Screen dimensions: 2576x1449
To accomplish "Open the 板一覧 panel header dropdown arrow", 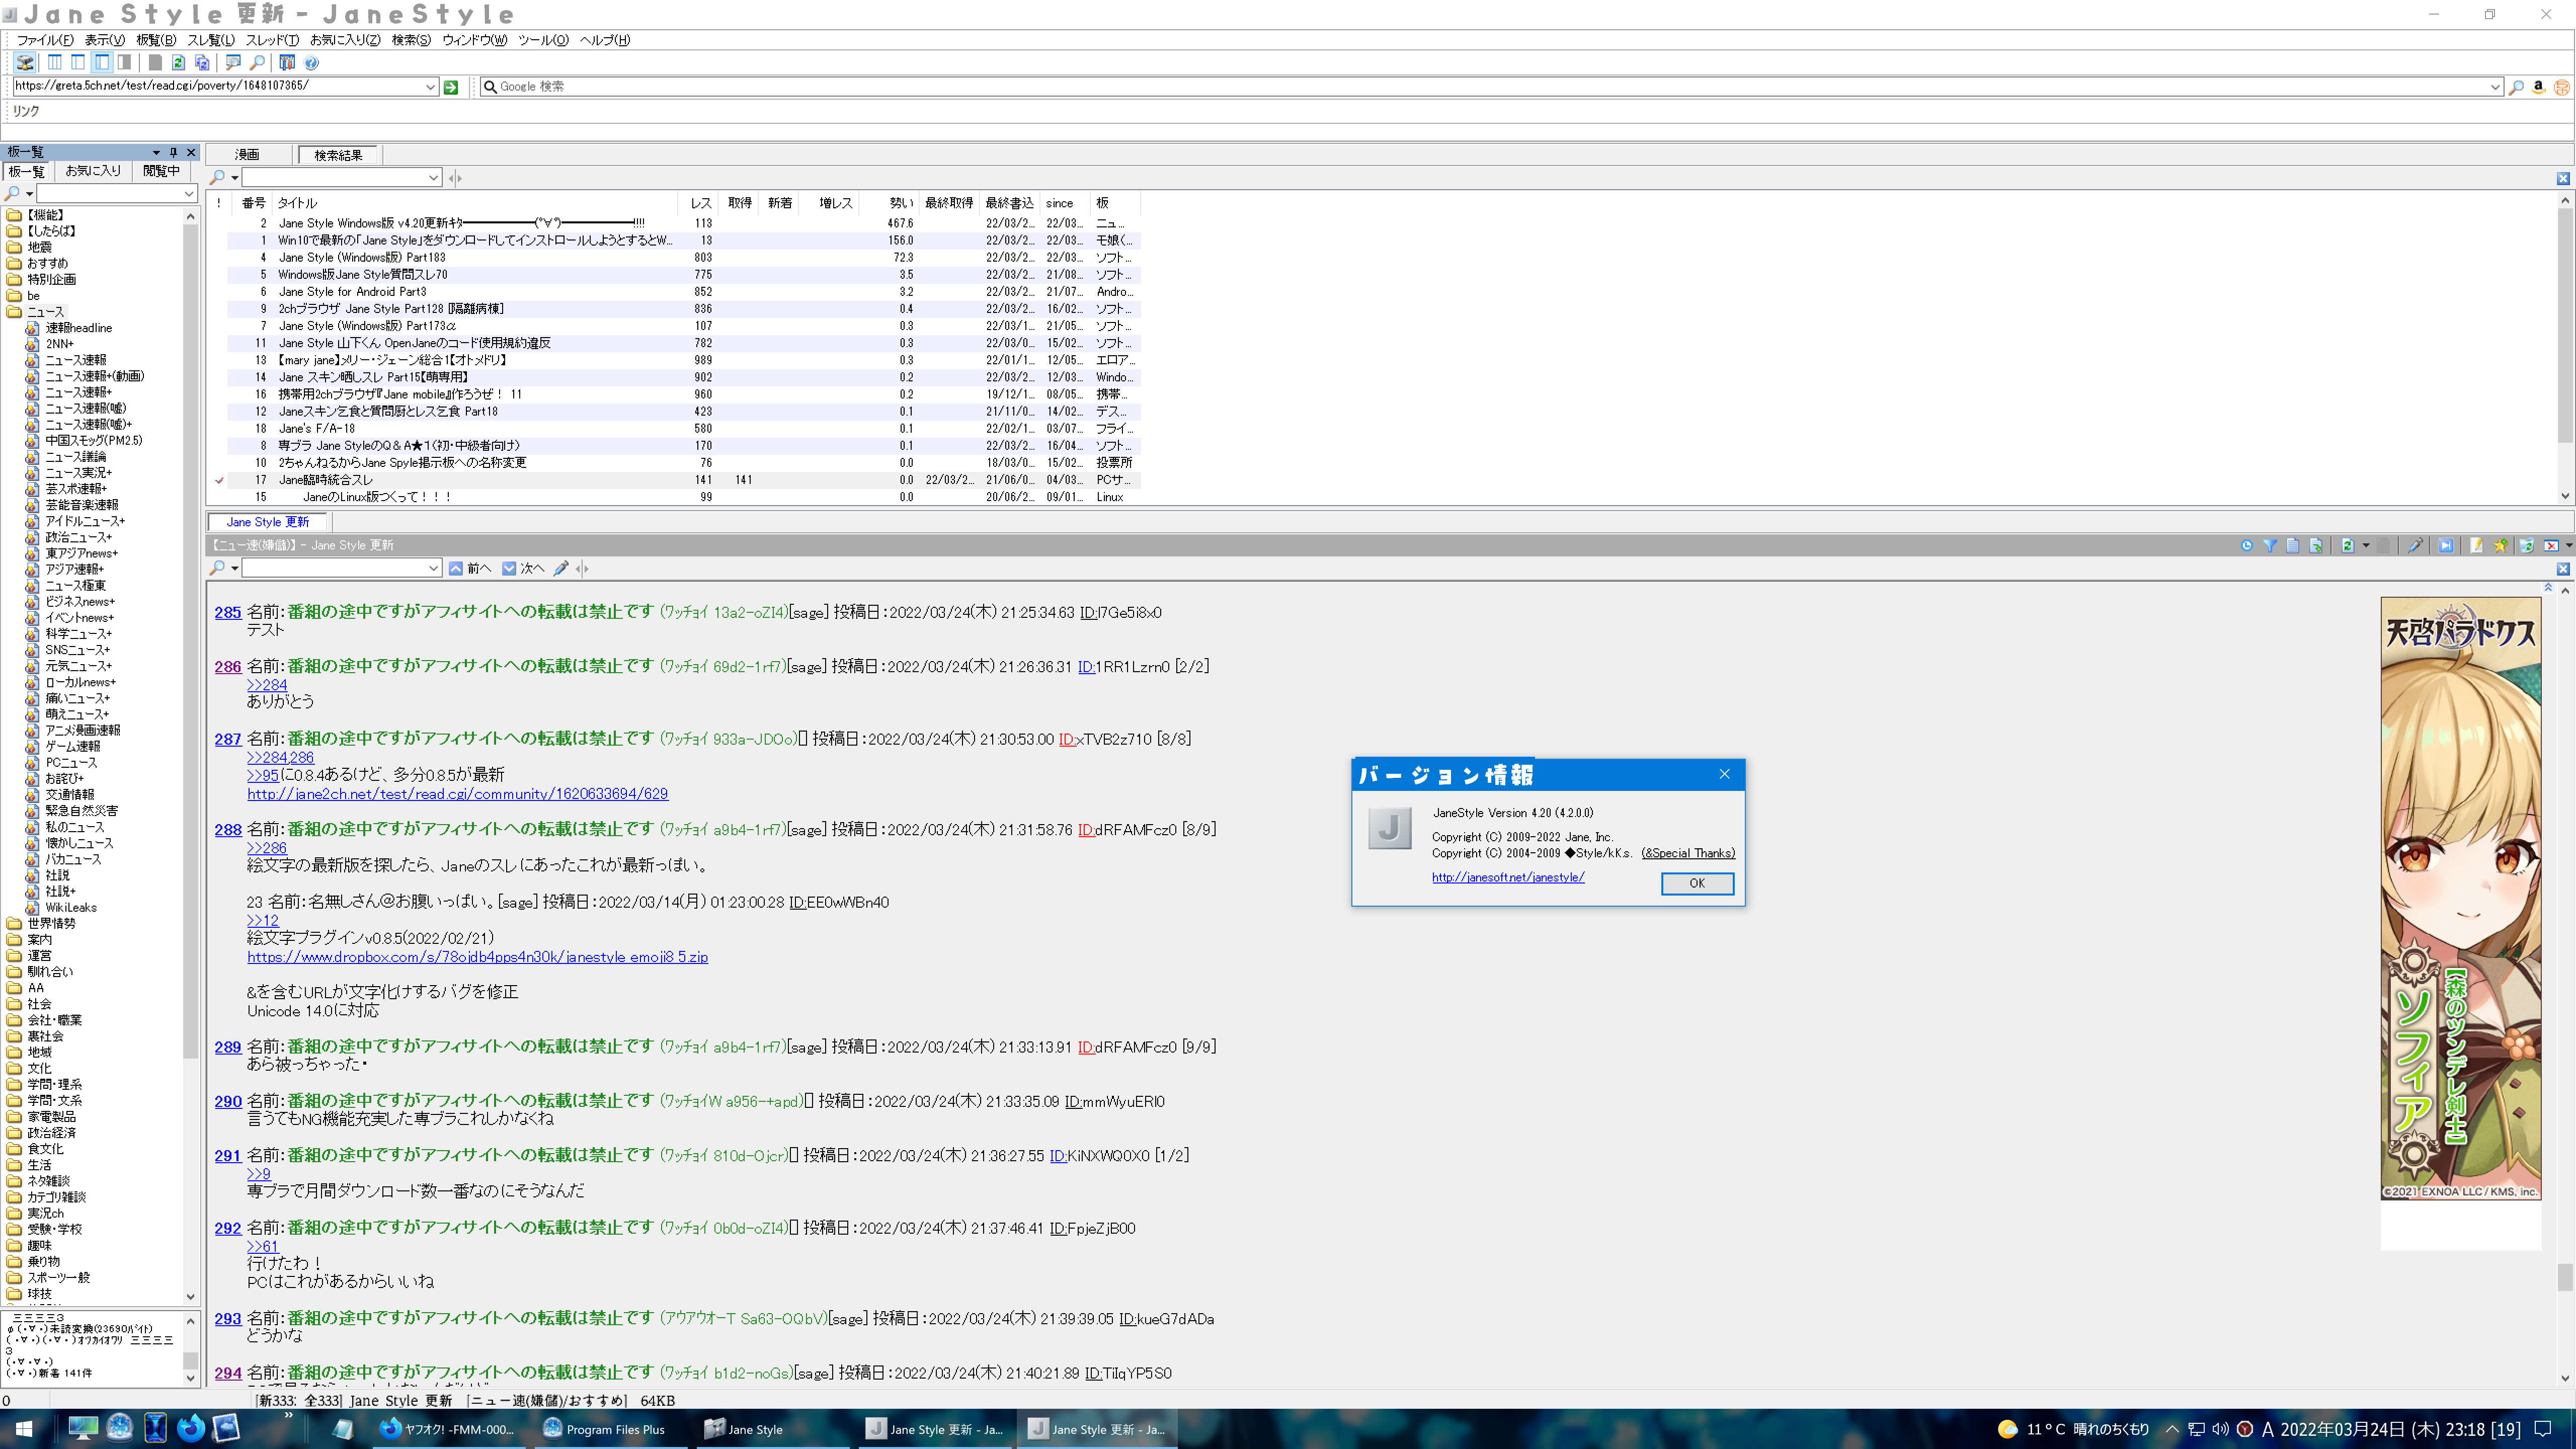I will point(156,152).
